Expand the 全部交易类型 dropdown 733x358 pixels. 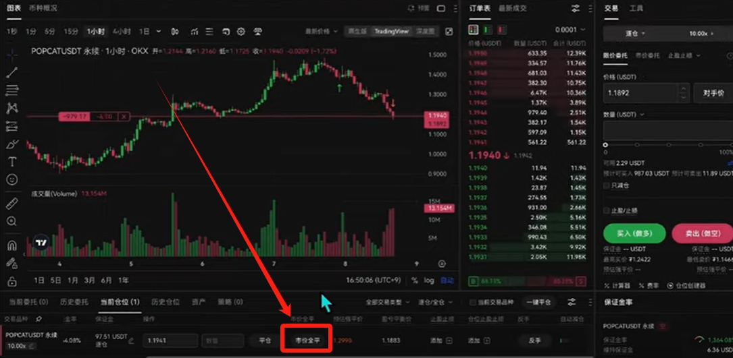click(388, 302)
